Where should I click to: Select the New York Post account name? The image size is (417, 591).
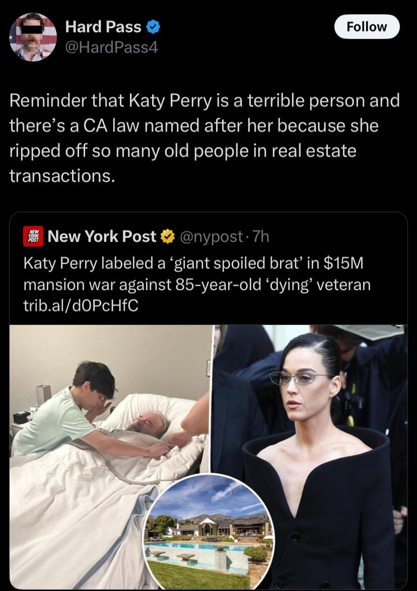coord(102,236)
